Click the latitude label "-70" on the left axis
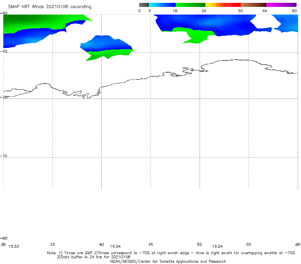301x264 pixels. pos(4,97)
